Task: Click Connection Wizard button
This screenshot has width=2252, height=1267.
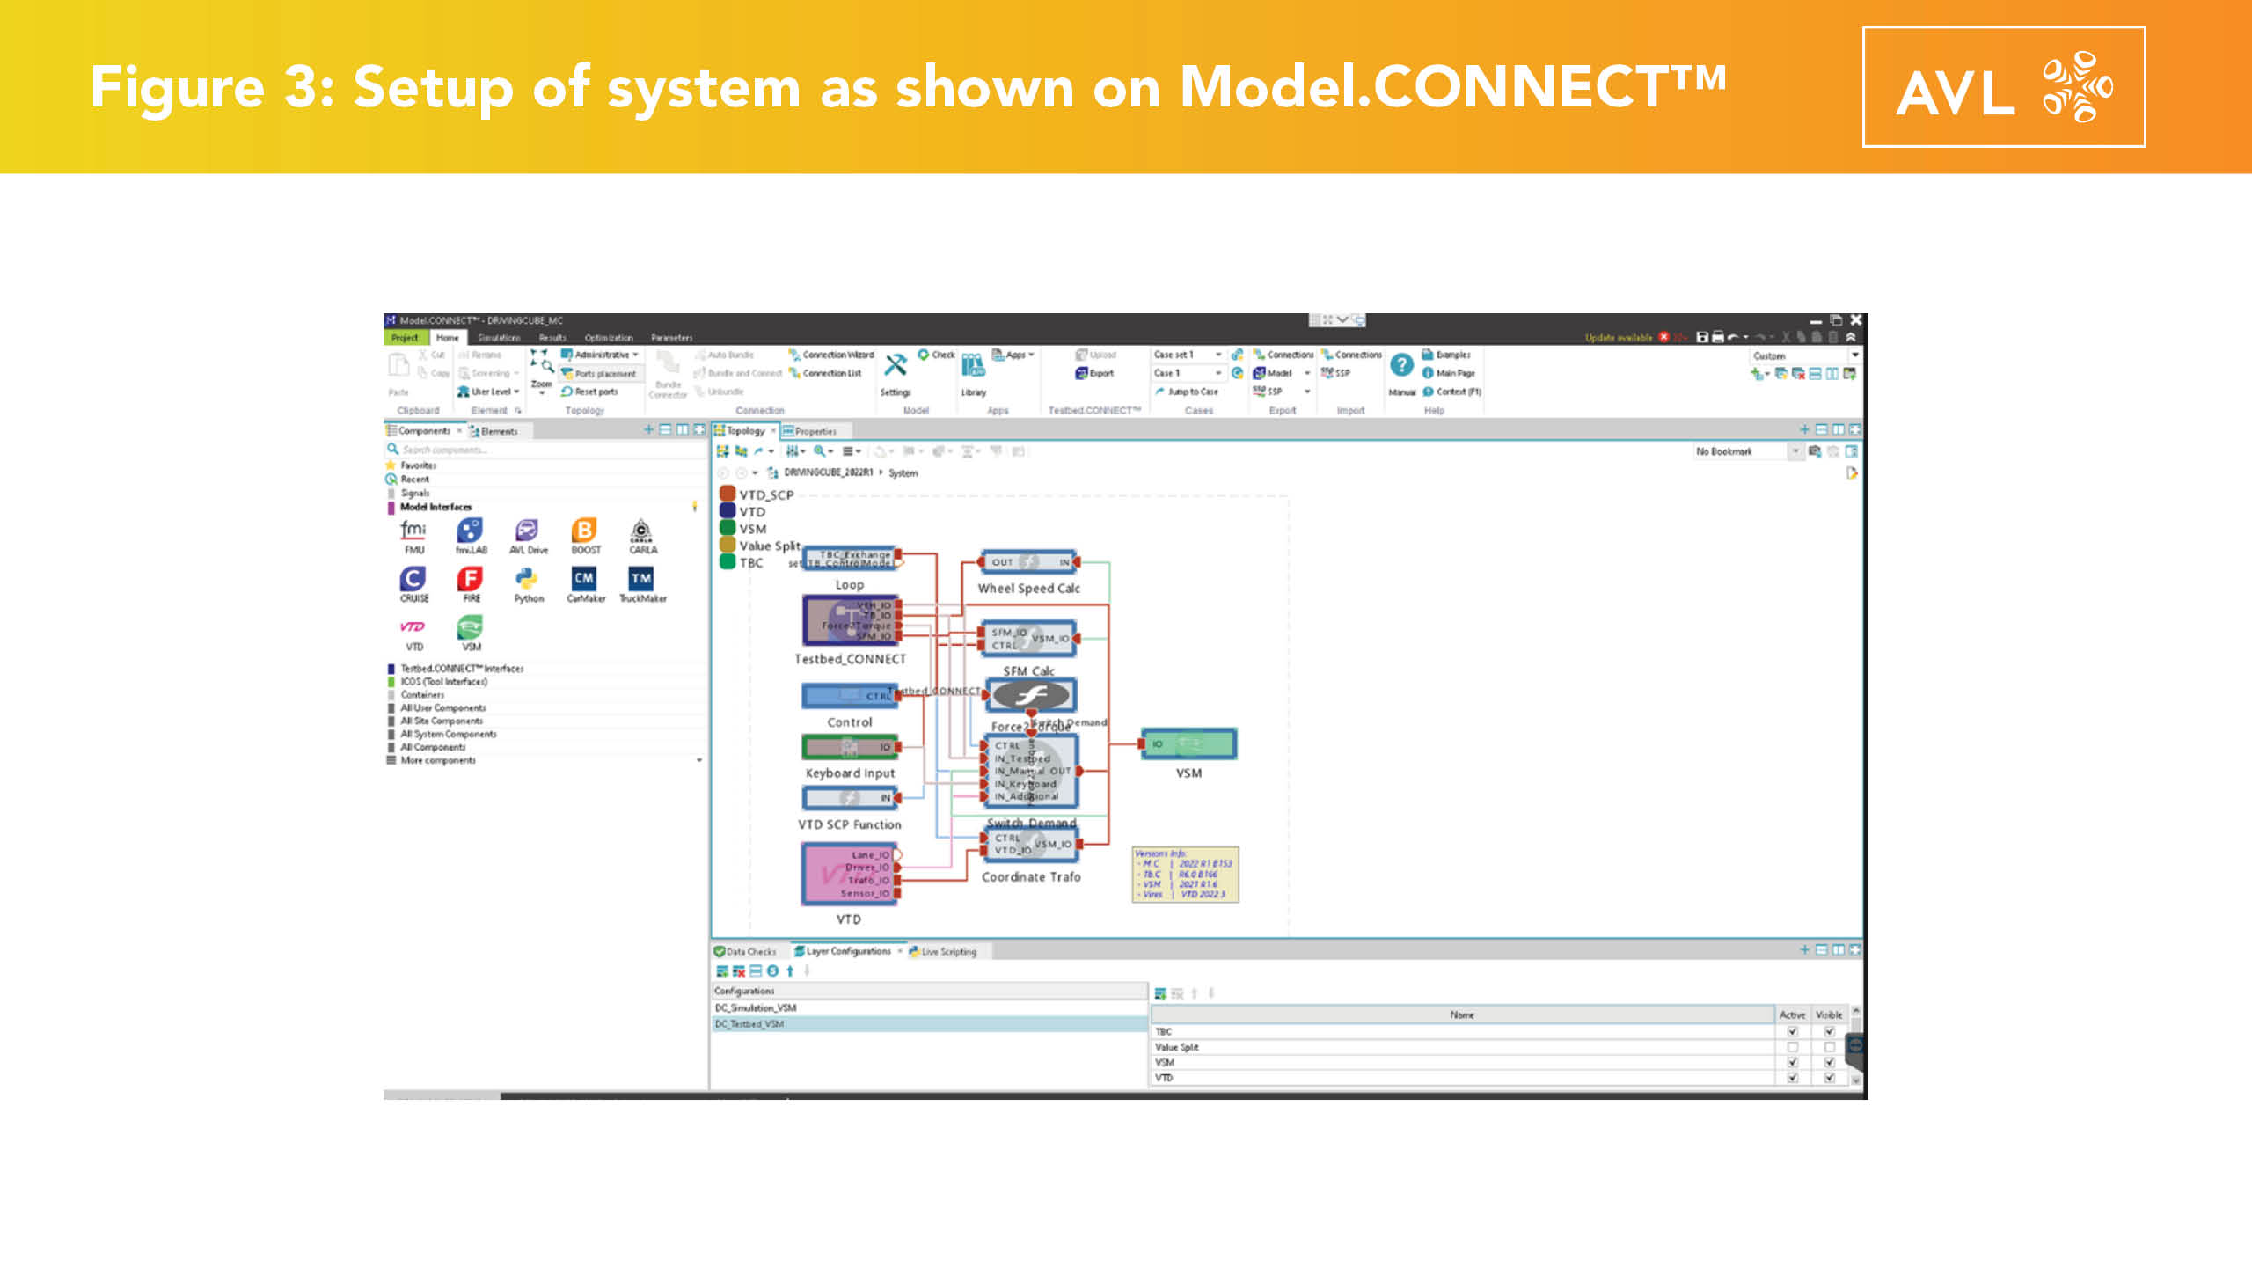Action: click(831, 355)
